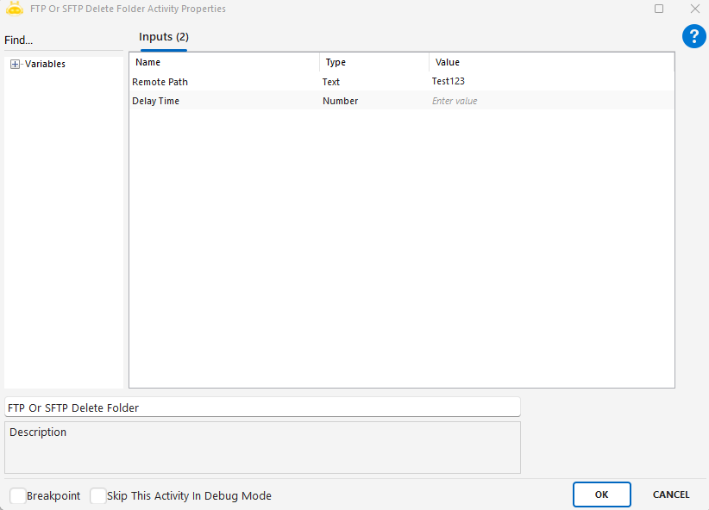Image resolution: width=709 pixels, height=510 pixels.
Task: Click the Find... search field
Action: 62,40
